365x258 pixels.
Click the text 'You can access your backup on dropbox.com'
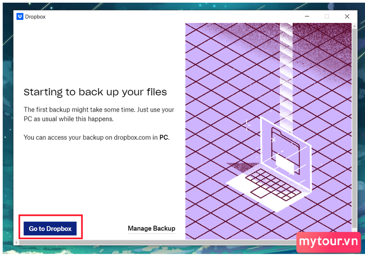click(x=87, y=137)
